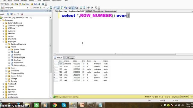Collapse the employee database node
Screen dimensions: 193x108
(x=3, y=42)
